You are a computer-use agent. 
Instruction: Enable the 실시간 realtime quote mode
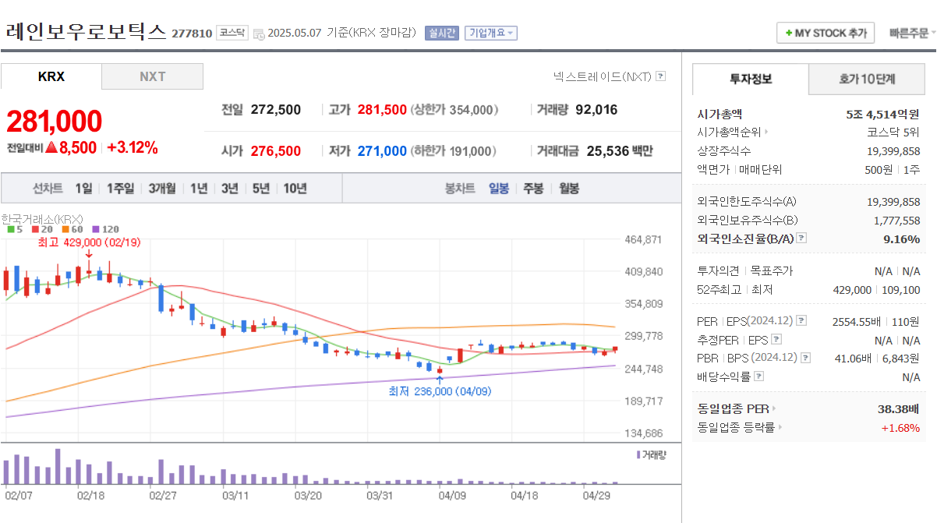[x=441, y=33]
